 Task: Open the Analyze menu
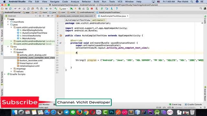(x=75, y=2)
